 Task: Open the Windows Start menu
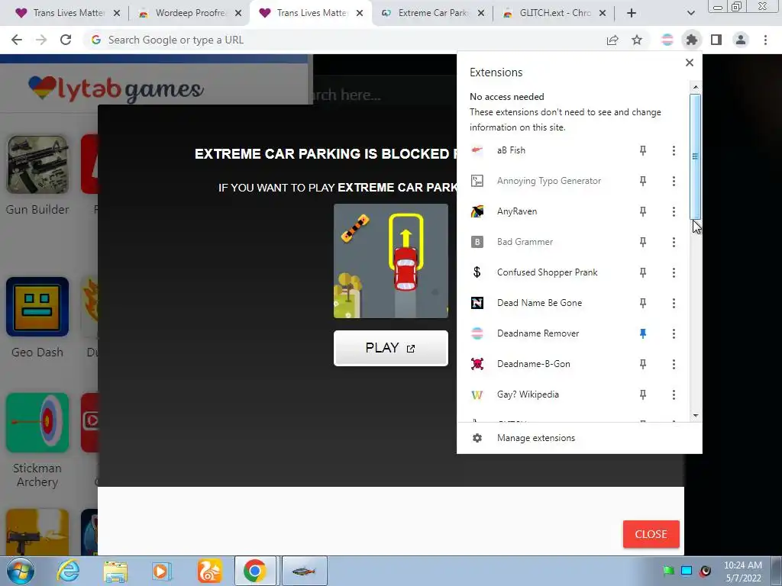(x=21, y=571)
